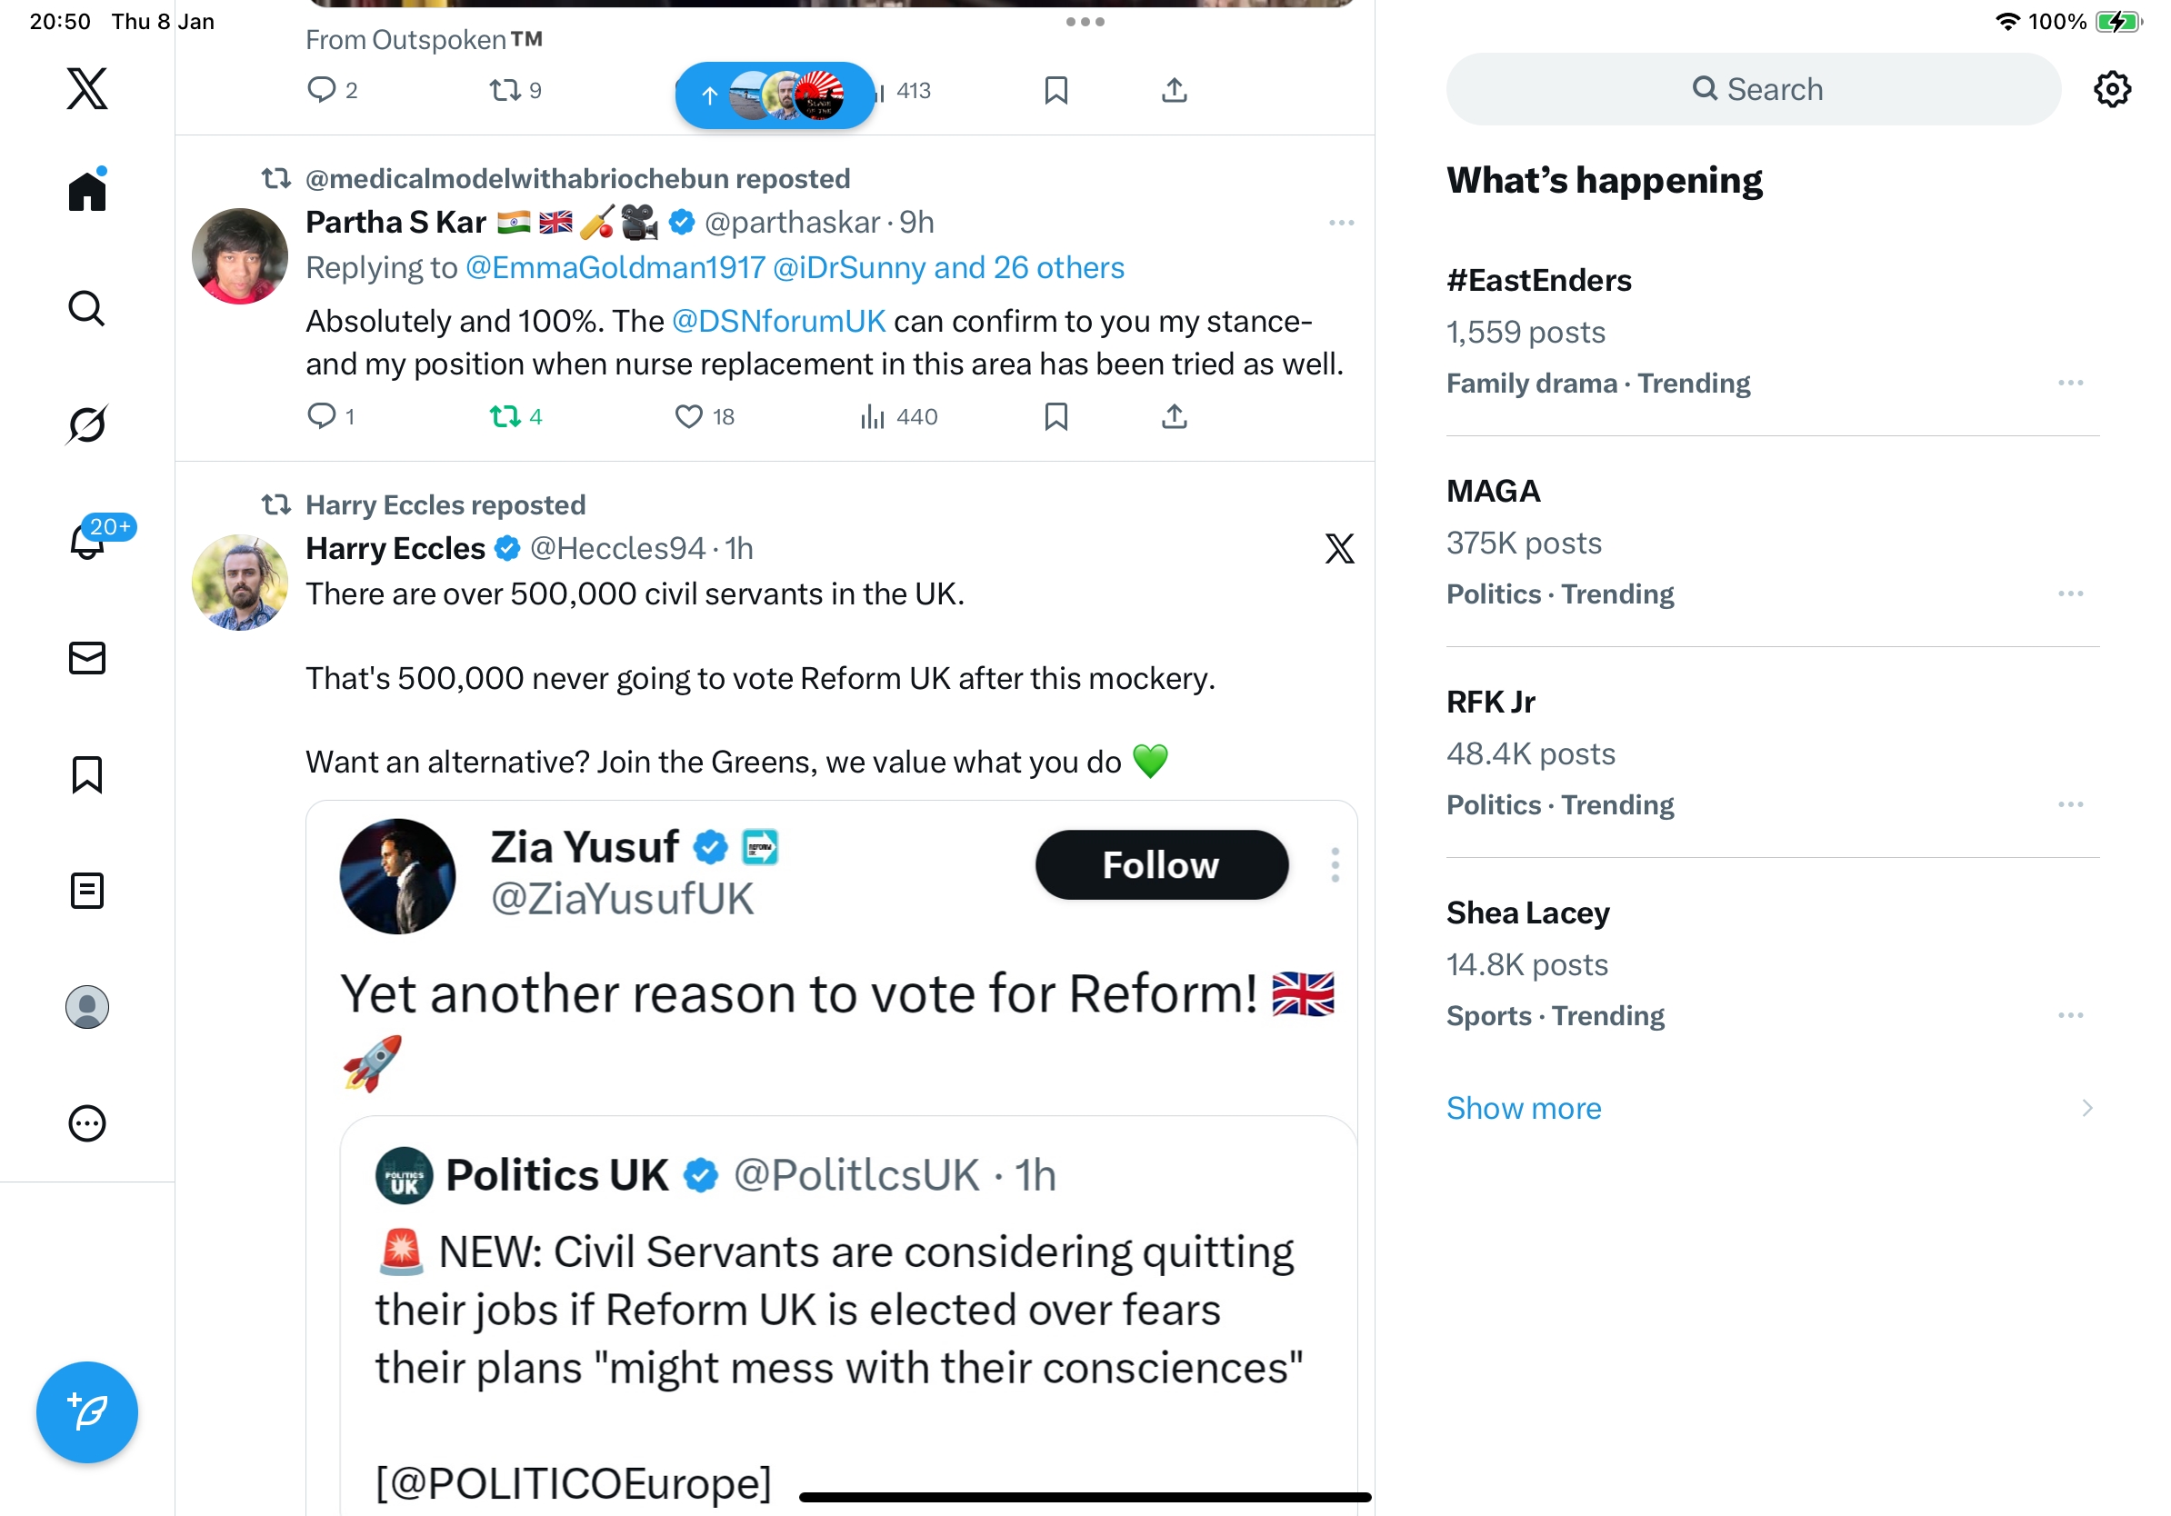Open Notifications bell with 20+ badge
The image size is (2171, 1516).
pos(87,542)
